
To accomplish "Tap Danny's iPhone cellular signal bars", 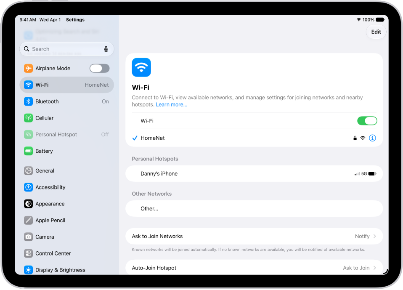I will pyautogui.click(x=357, y=174).
